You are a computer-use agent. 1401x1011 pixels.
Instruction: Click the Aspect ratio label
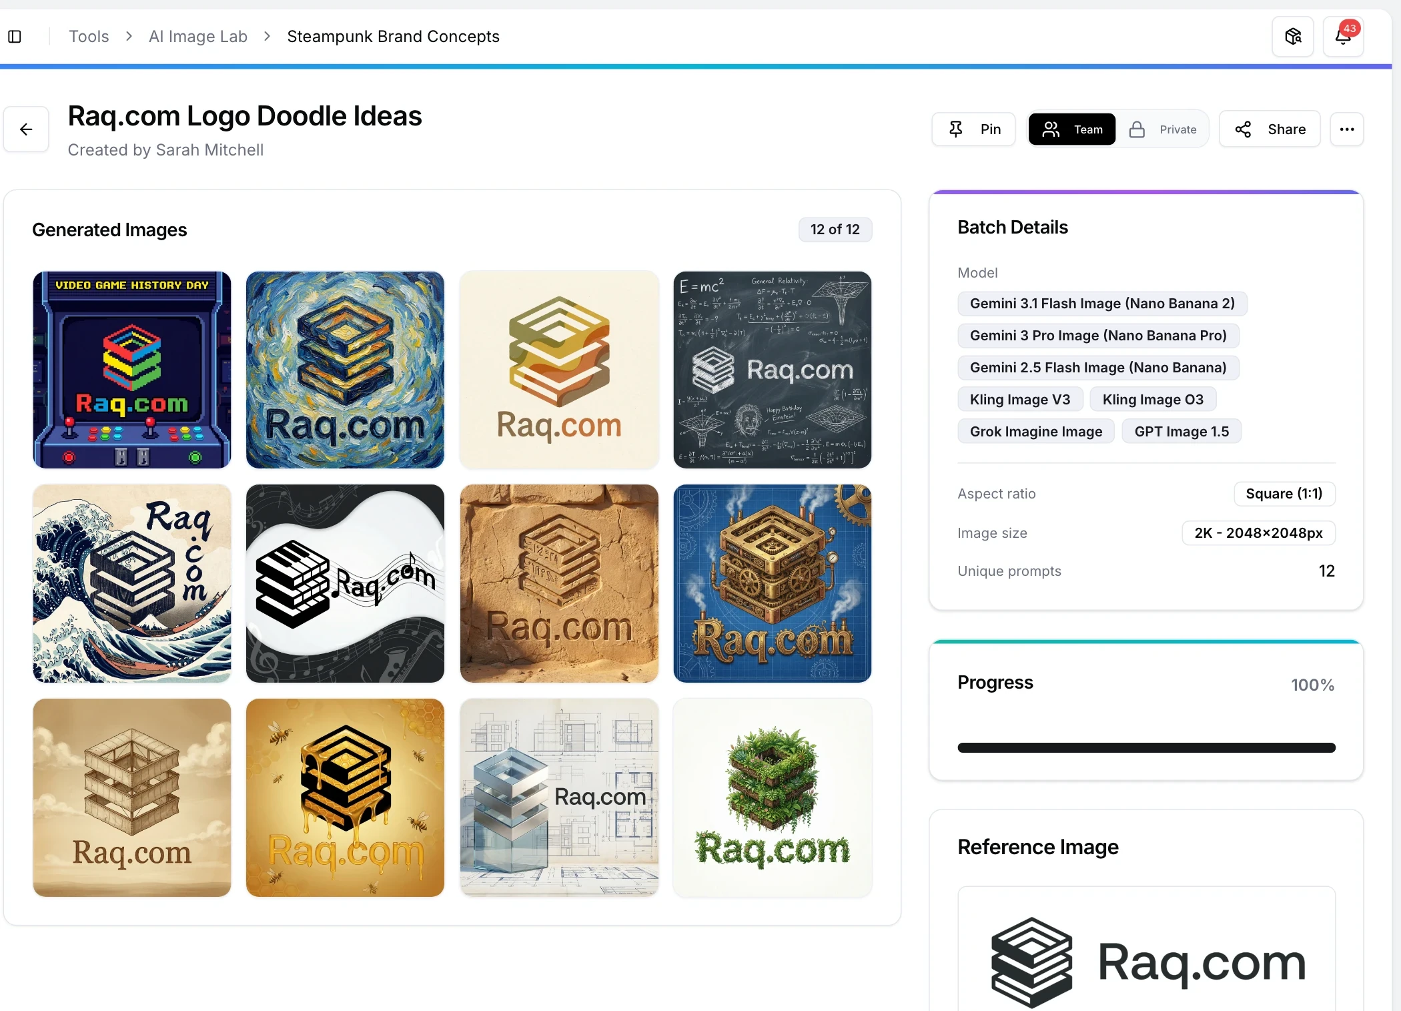[997, 494]
